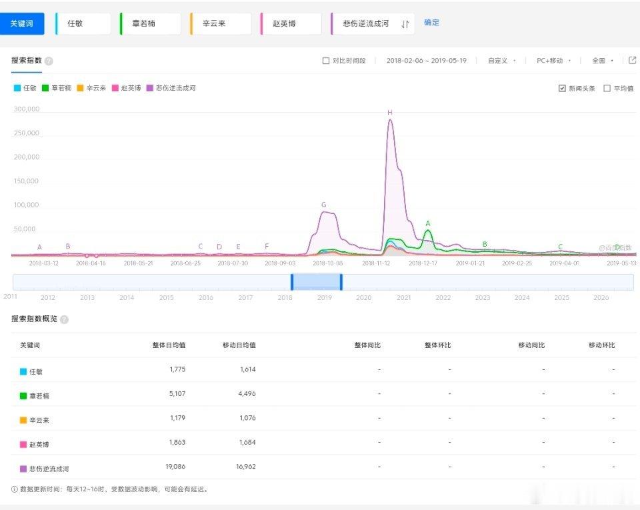Toggle 章若楠 series in chart legend
Screen dimensions: 640x510
click(x=57, y=88)
